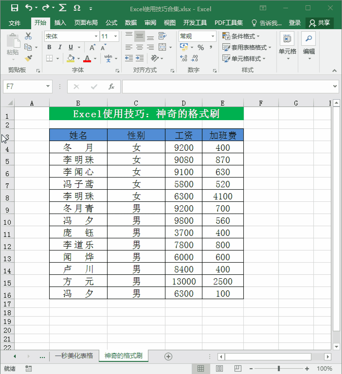Click the 共享 Share button
342x374 pixels.
coord(319,23)
